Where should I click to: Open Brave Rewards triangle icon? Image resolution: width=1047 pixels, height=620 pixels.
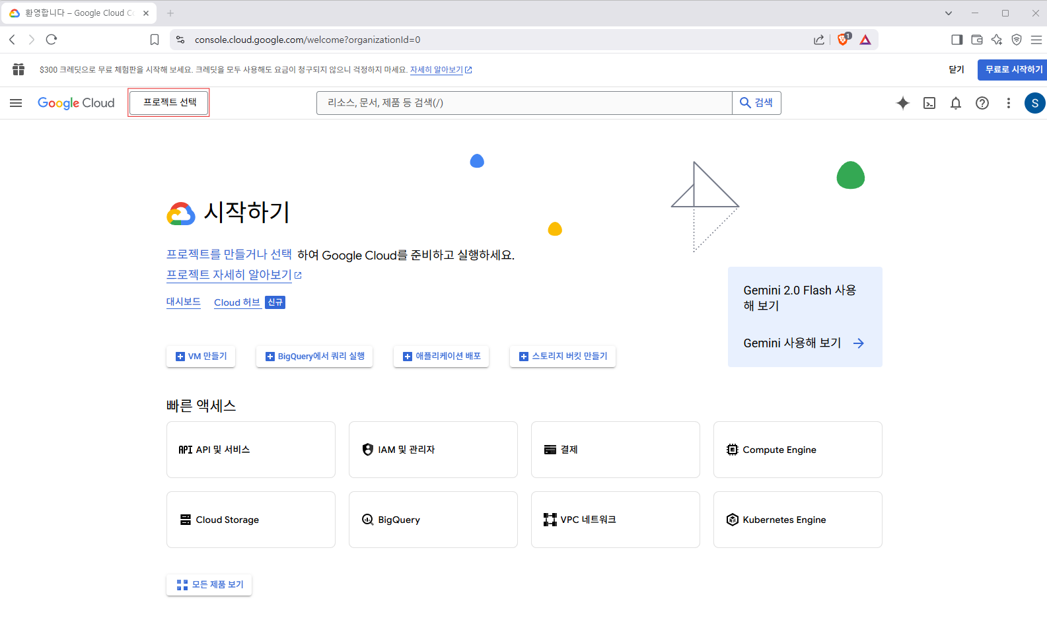click(865, 40)
